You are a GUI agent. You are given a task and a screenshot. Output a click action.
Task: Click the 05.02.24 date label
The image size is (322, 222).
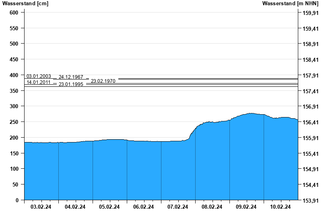(109, 207)
